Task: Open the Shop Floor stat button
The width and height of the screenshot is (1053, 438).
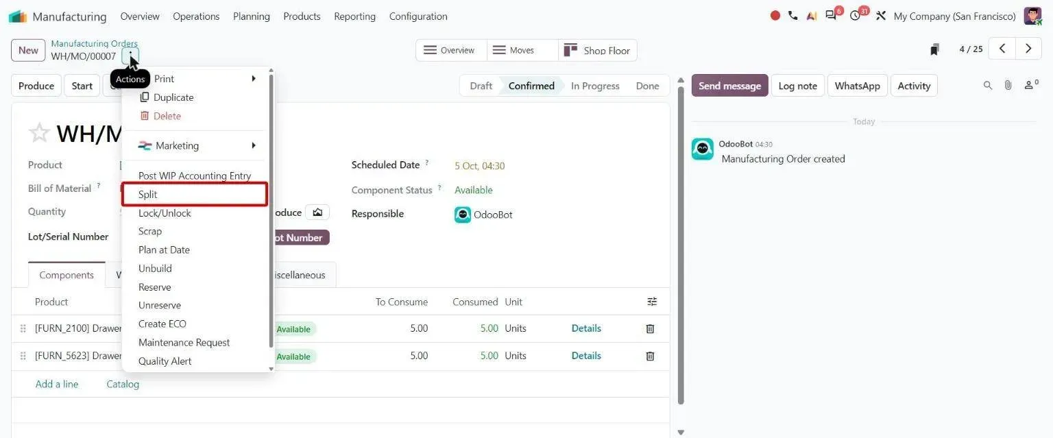Action: point(598,50)
